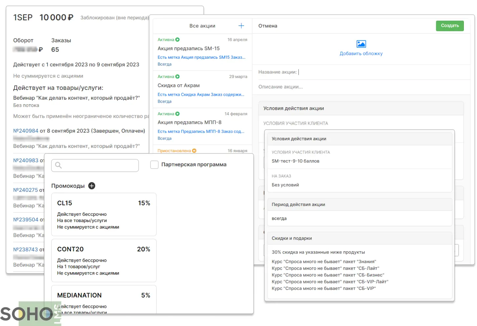
Task: Open order №238743 link
Action: [x=26, y=250]
